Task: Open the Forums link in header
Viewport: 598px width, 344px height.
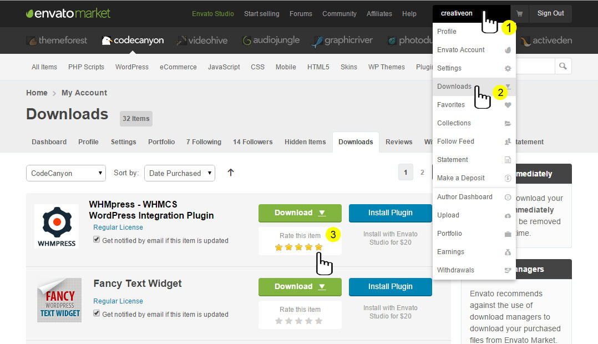Action: click(301, 14)
